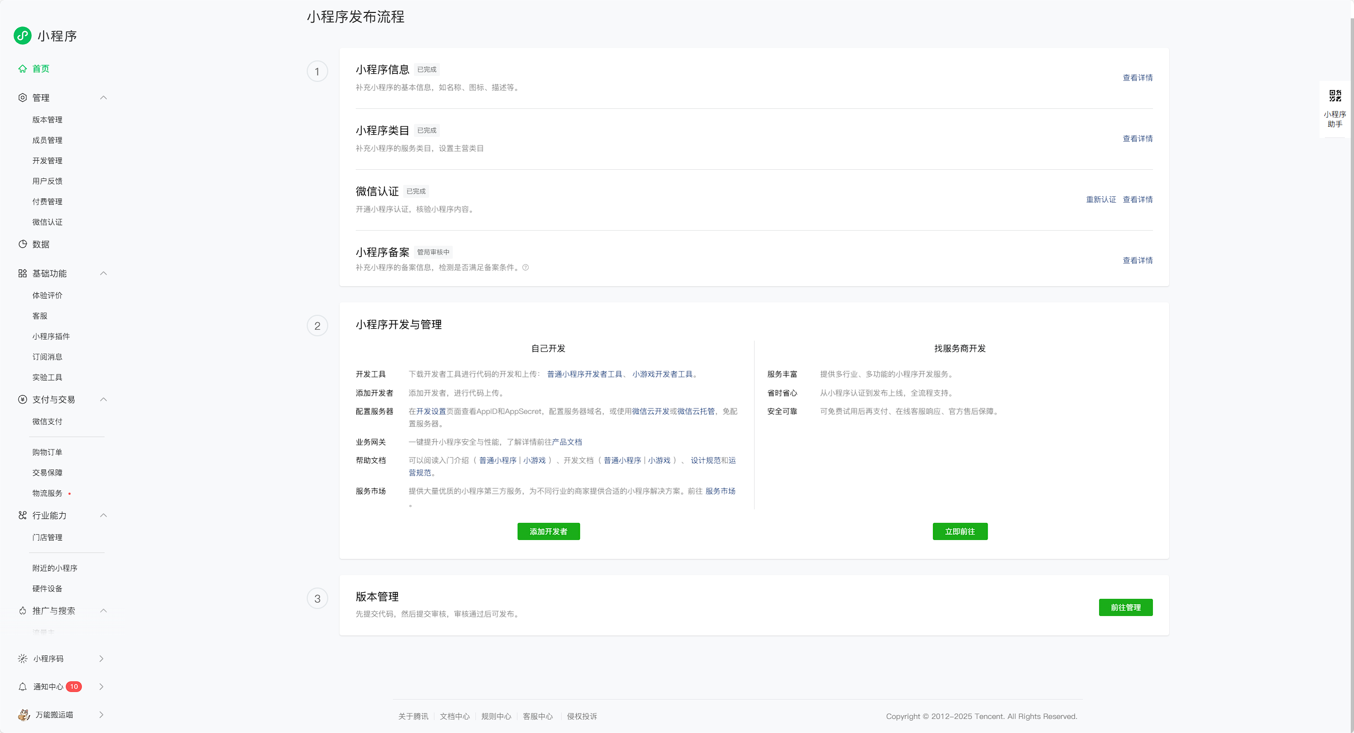This screenshot has width=1354, height=733.
Task: Open 微信支付 in the sidebar
Action: [47, 421]
